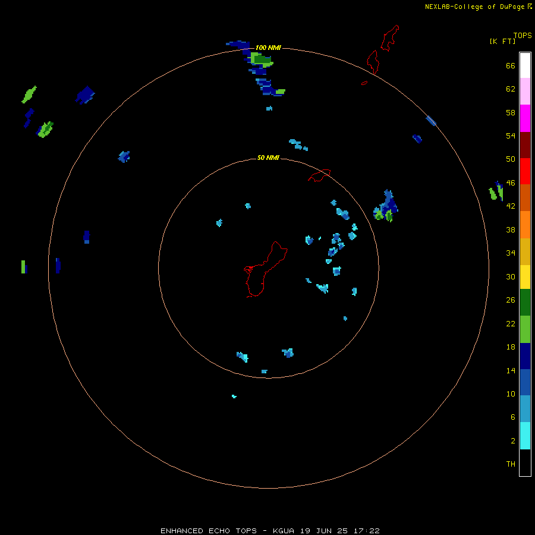Click the black TH threshold swatch
This screenshot has height=535, width=535.
click(525, 462)
